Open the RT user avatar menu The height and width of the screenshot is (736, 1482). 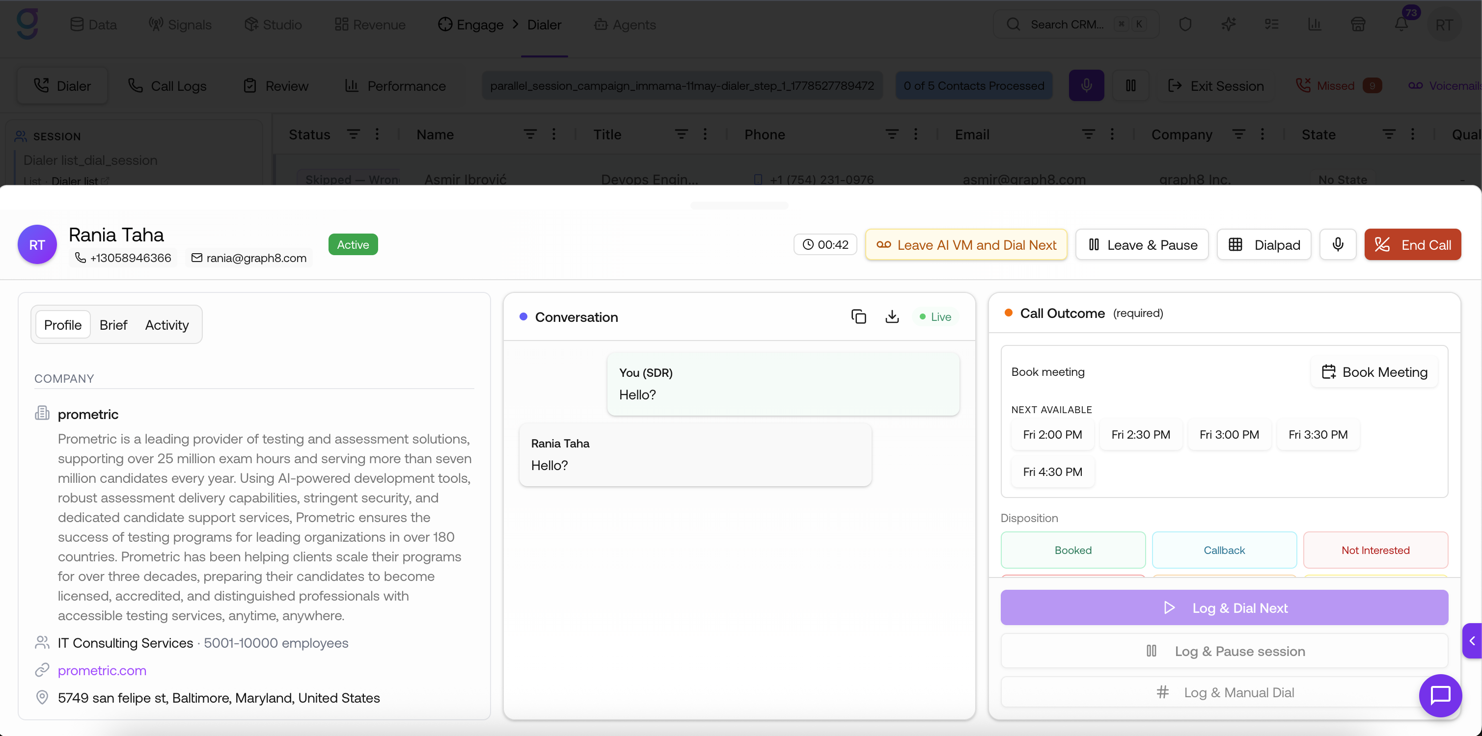pyautogui.click(x=1444, y=25)
